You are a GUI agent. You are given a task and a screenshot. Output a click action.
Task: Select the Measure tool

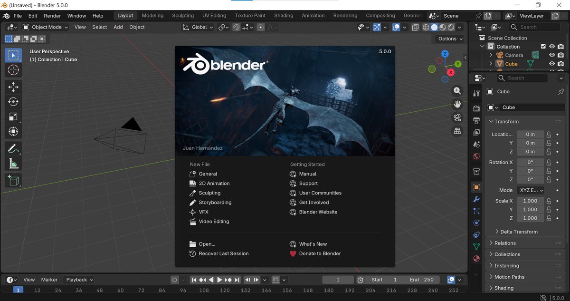point(13,164)
